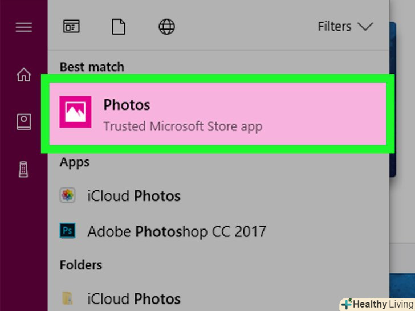This screenshot has width=415, height=311.
Task: Filter results by Apps icon
Action: 72,27
